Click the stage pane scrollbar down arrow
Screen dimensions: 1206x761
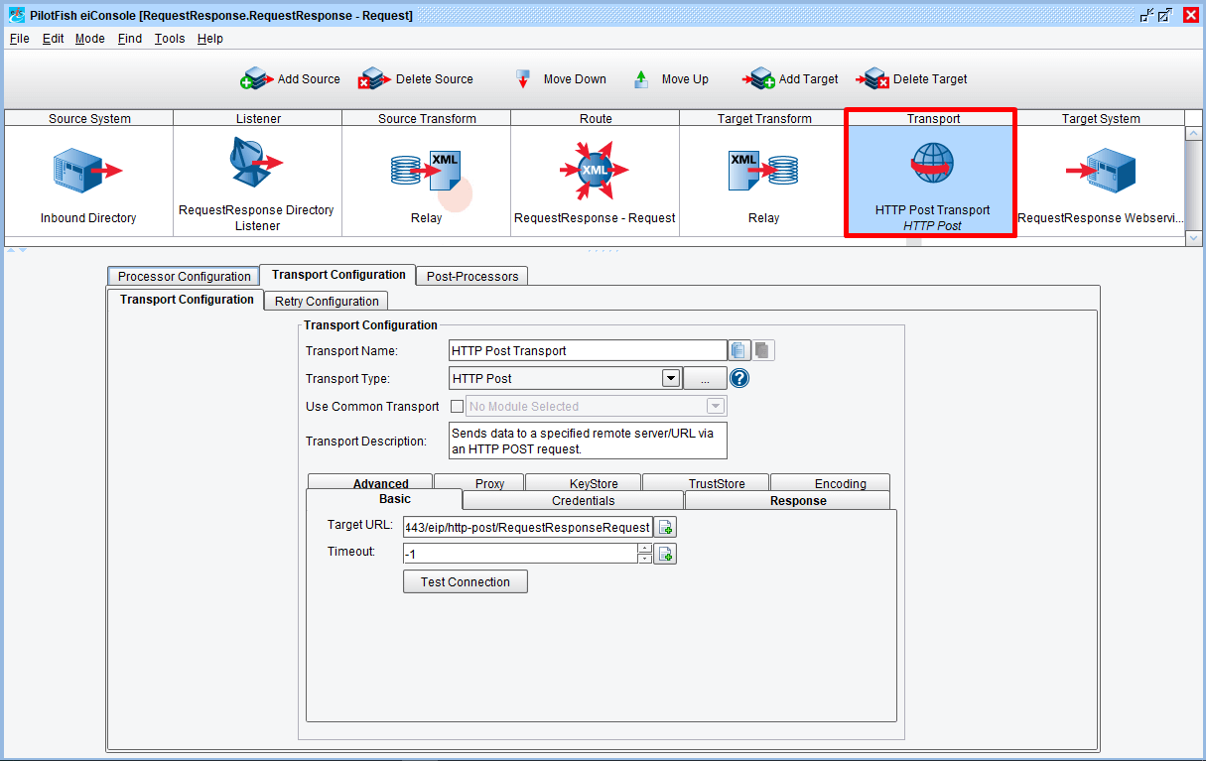(1194, 238)
